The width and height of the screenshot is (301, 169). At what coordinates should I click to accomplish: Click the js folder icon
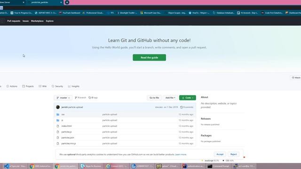pyautogui.click(x=58, y=120)
